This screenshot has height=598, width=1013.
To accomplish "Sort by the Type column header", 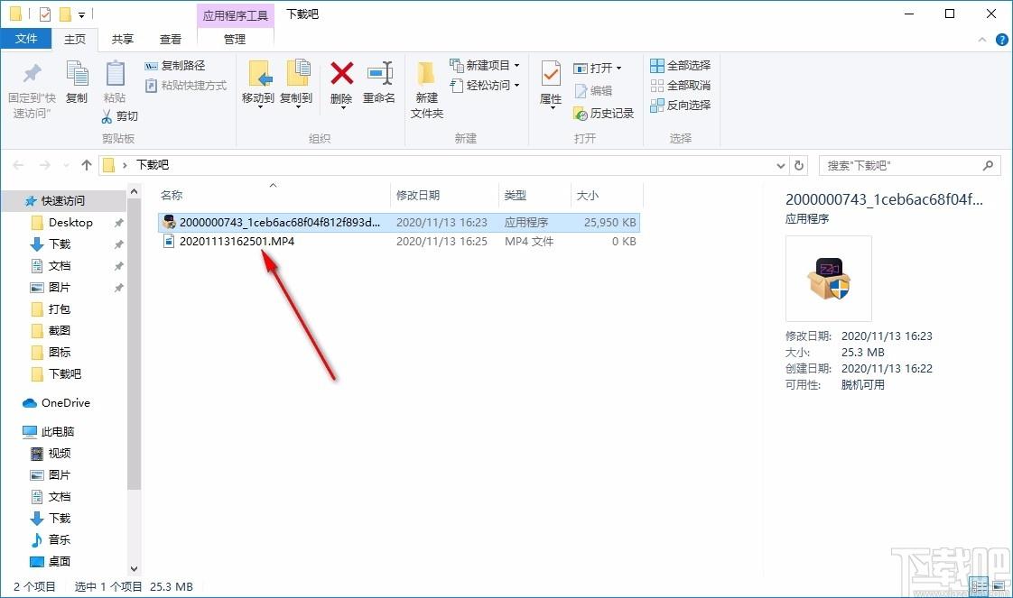I will [x=534, y=195].
